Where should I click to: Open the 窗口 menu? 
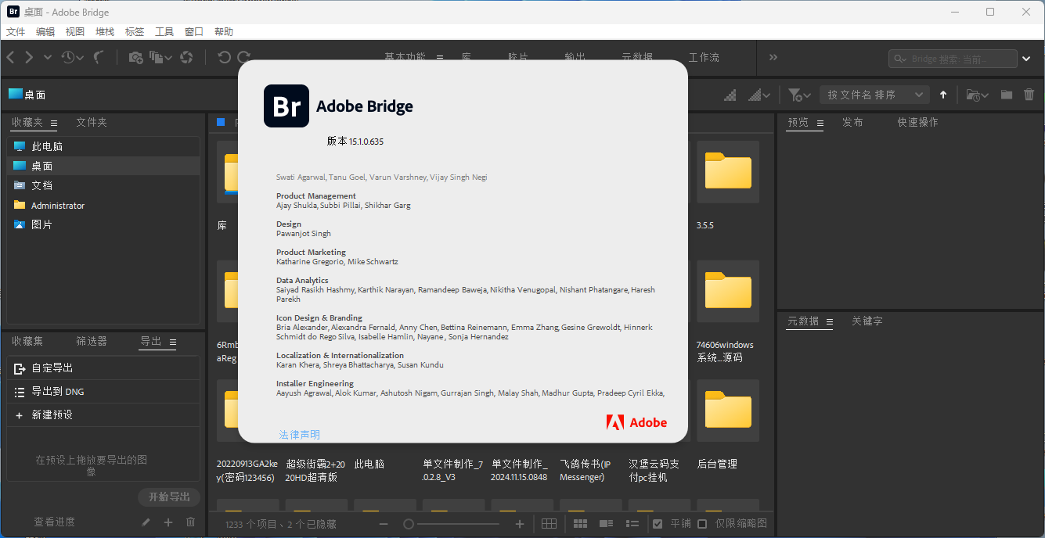pyautogui.click(x=194, y=32)
